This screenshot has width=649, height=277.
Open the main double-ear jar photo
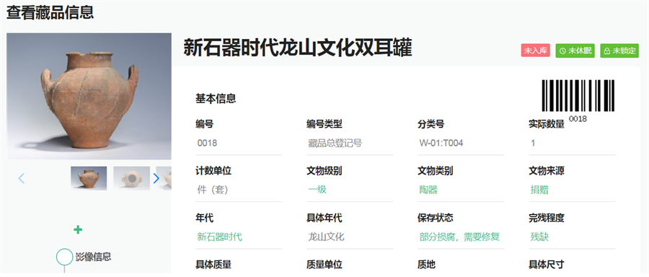click(x=89, y=97)
